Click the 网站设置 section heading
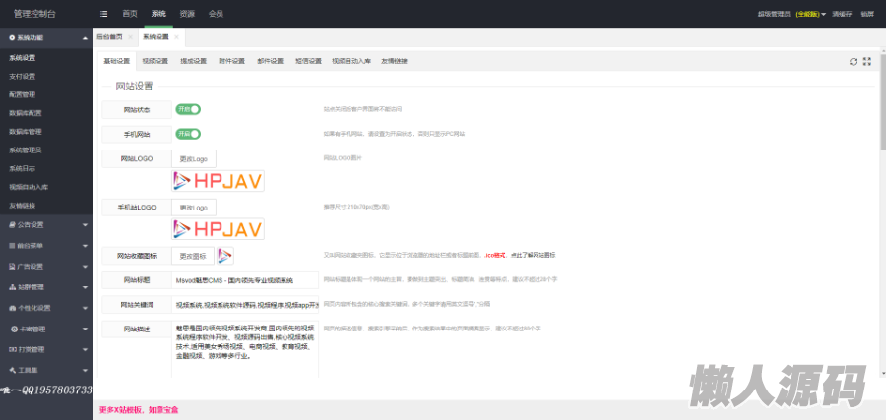 (x=134, y=87)
